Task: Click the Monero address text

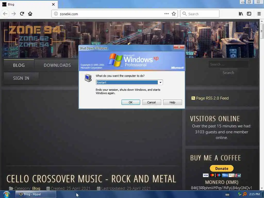Action: tap(221, 188)
